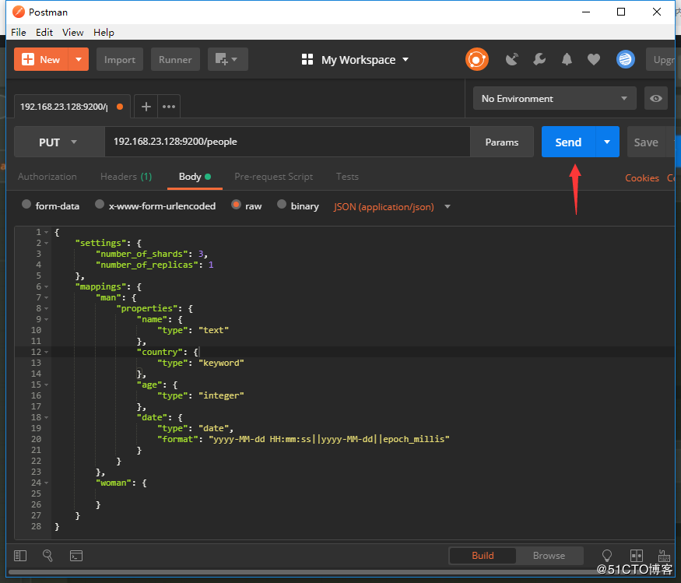Screen dimensions: 681x583
Task: Select the raw body radio button
Action: (237, 204)
